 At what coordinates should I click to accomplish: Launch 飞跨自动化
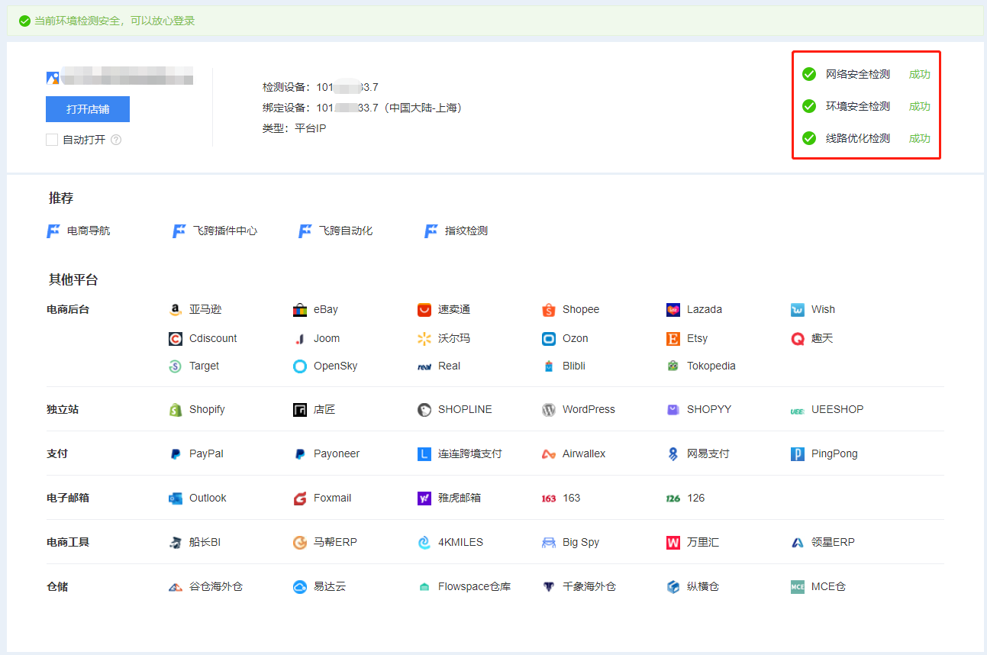336,231
